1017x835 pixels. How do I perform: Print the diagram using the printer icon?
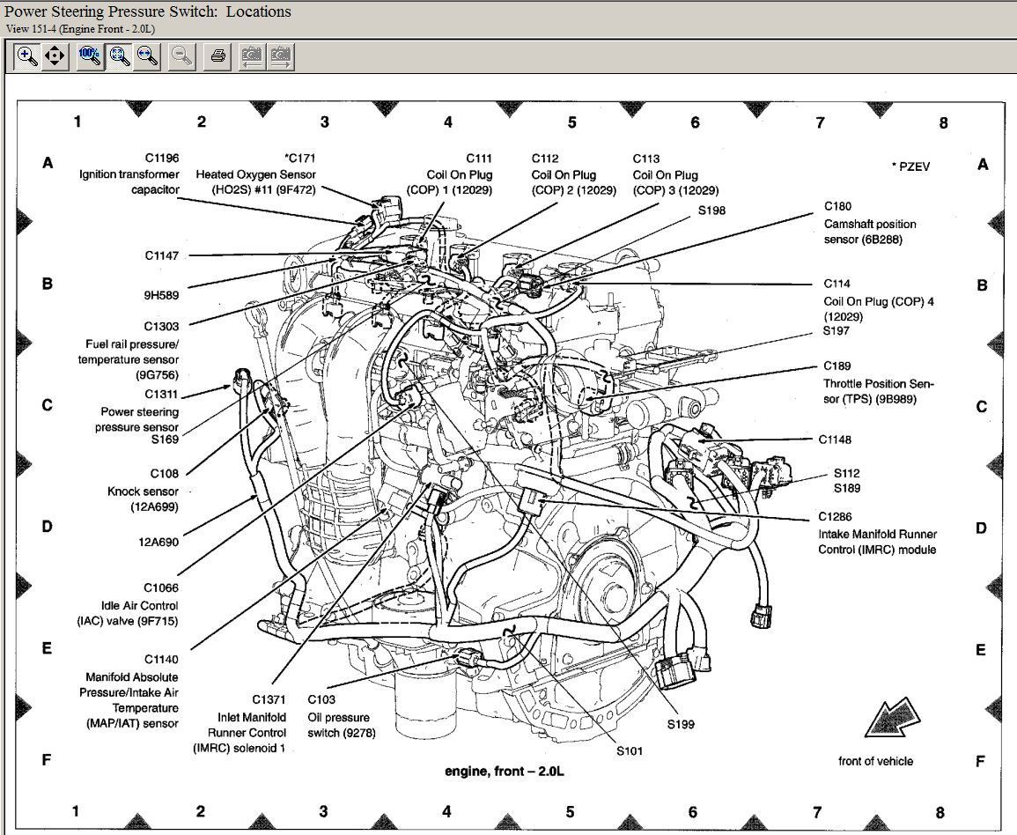tap(218, 56)
